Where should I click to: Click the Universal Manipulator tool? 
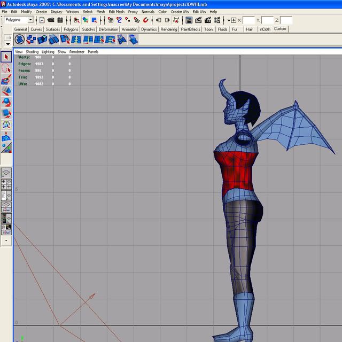tap(6, 125)
